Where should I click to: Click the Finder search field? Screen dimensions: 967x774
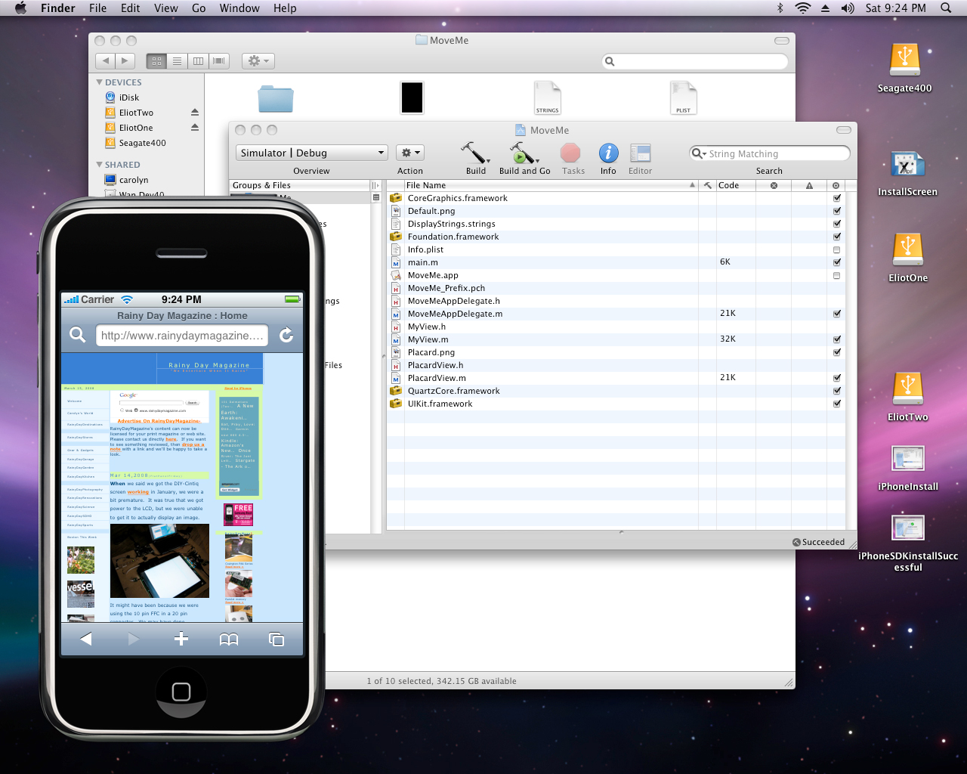(x=694, y=61)
